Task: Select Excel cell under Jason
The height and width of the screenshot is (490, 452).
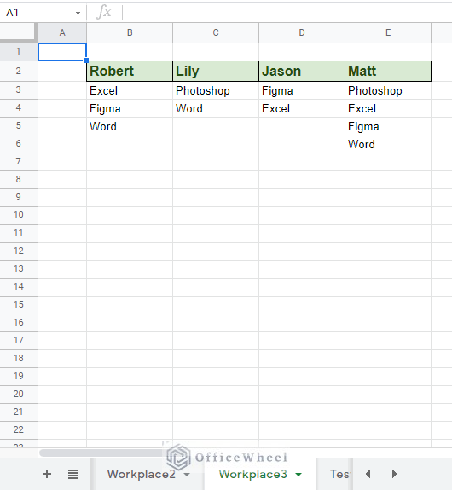Action: [x=302, y=108]
